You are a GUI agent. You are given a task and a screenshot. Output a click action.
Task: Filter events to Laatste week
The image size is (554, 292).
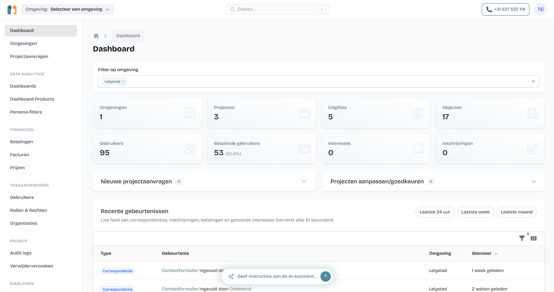[475, 212]
